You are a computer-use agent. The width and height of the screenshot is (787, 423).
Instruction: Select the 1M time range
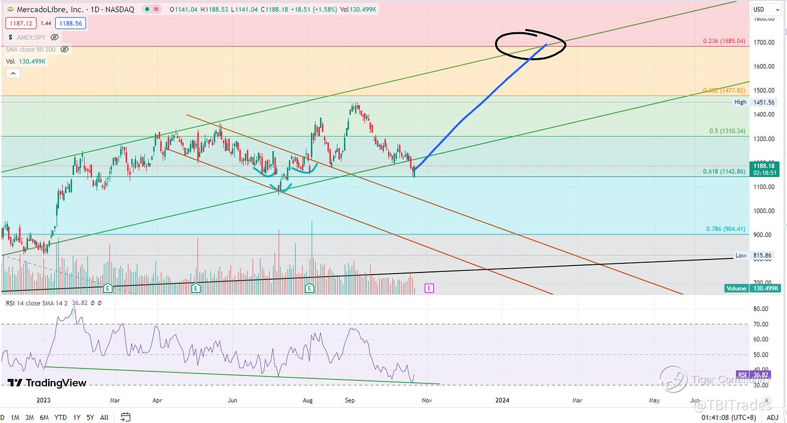click(15, 417)
